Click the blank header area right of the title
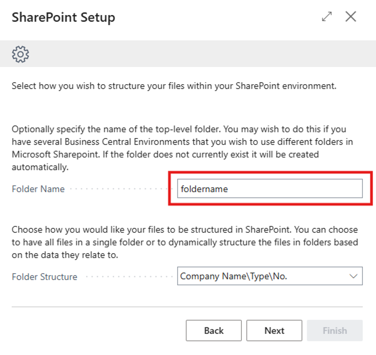This screenshot has height=355, width=376. [215, 18]
